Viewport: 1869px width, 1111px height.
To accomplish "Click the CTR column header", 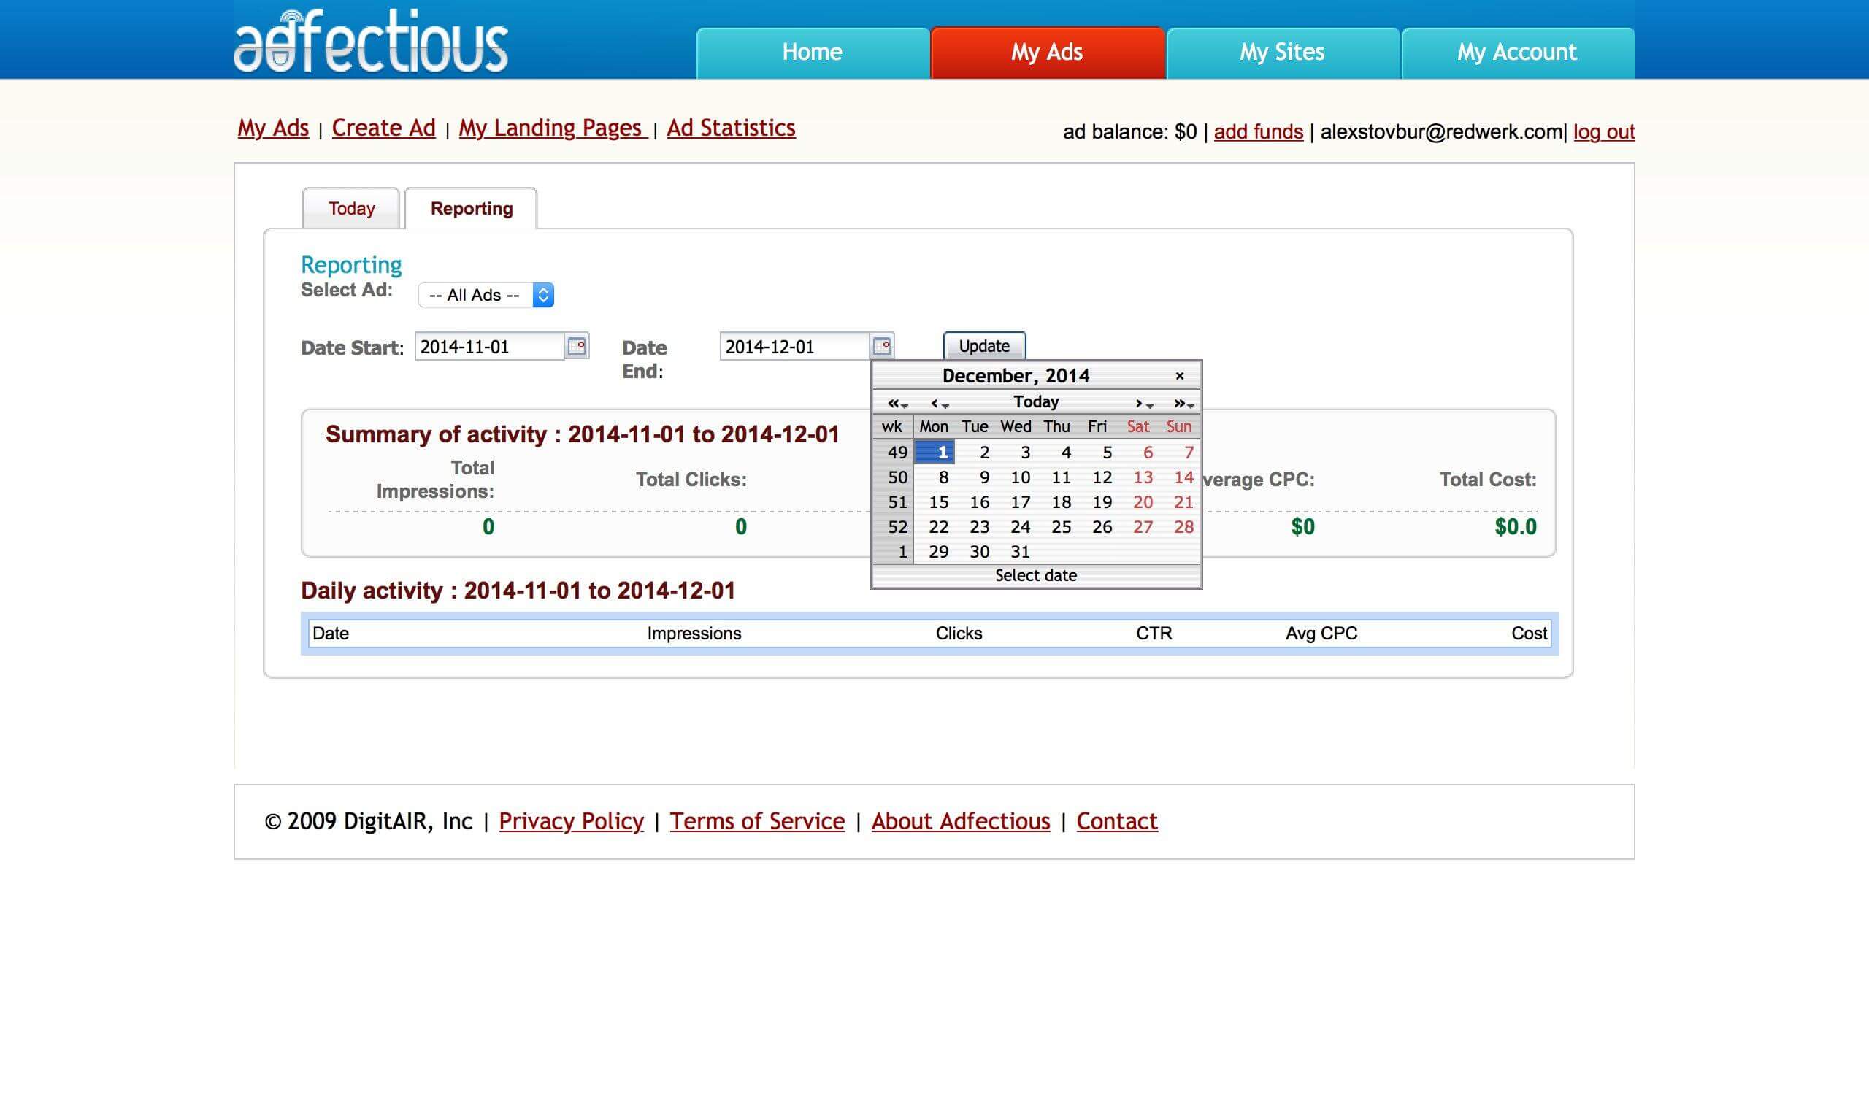I will [1153, 634].
